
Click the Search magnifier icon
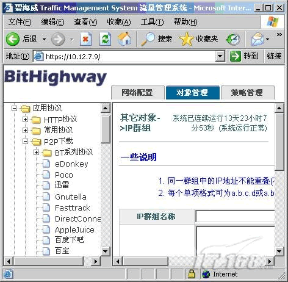point(148,39)
